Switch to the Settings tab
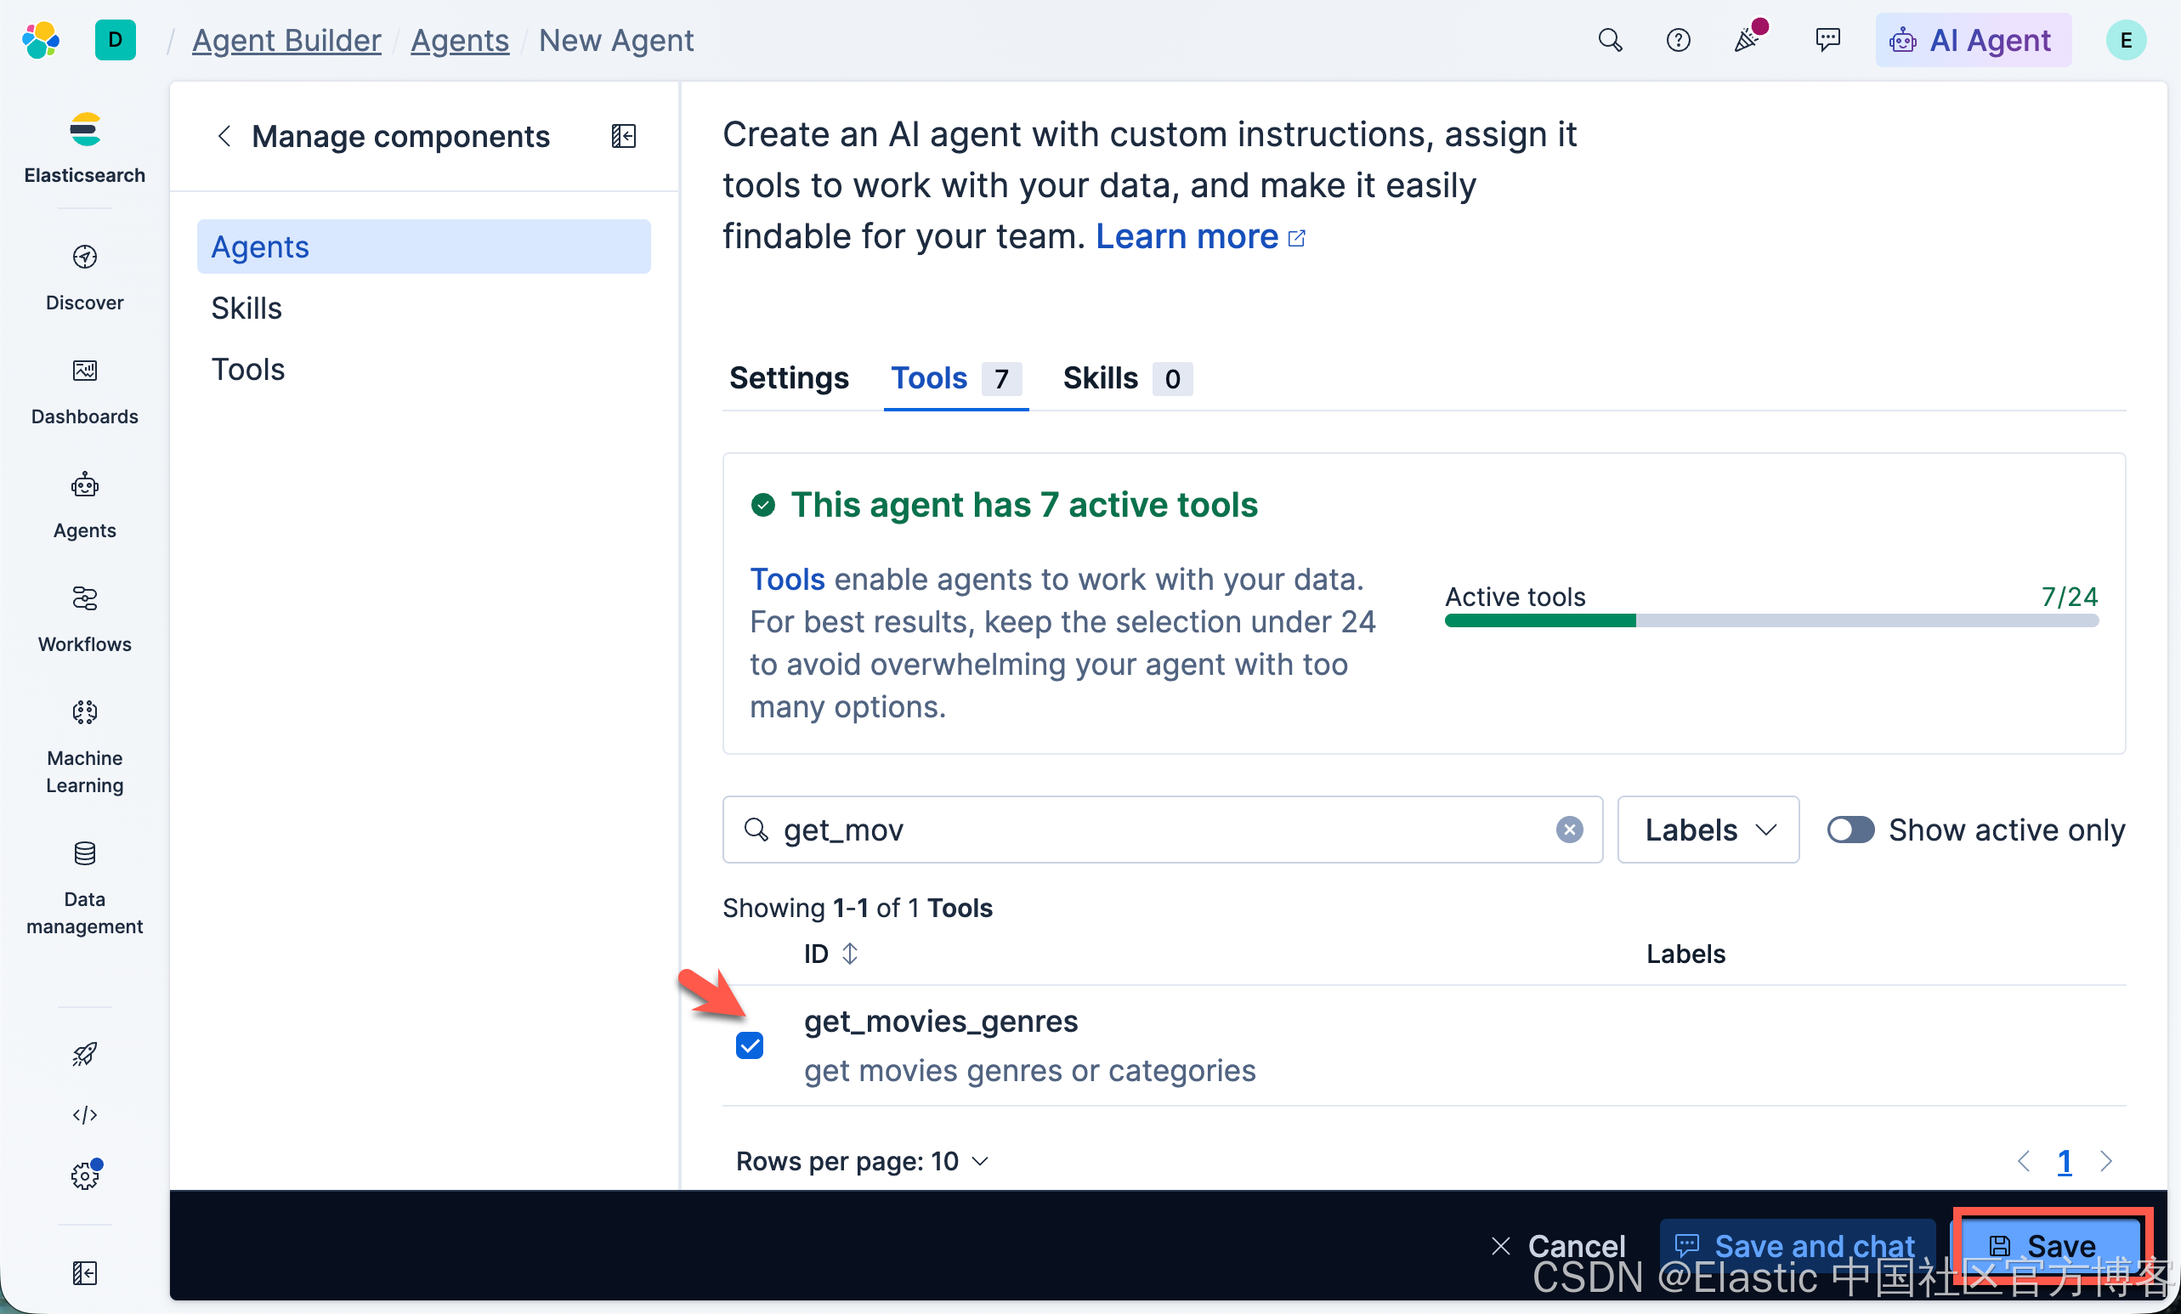The image size is (2181, 1314). click(x=789, y=378)
